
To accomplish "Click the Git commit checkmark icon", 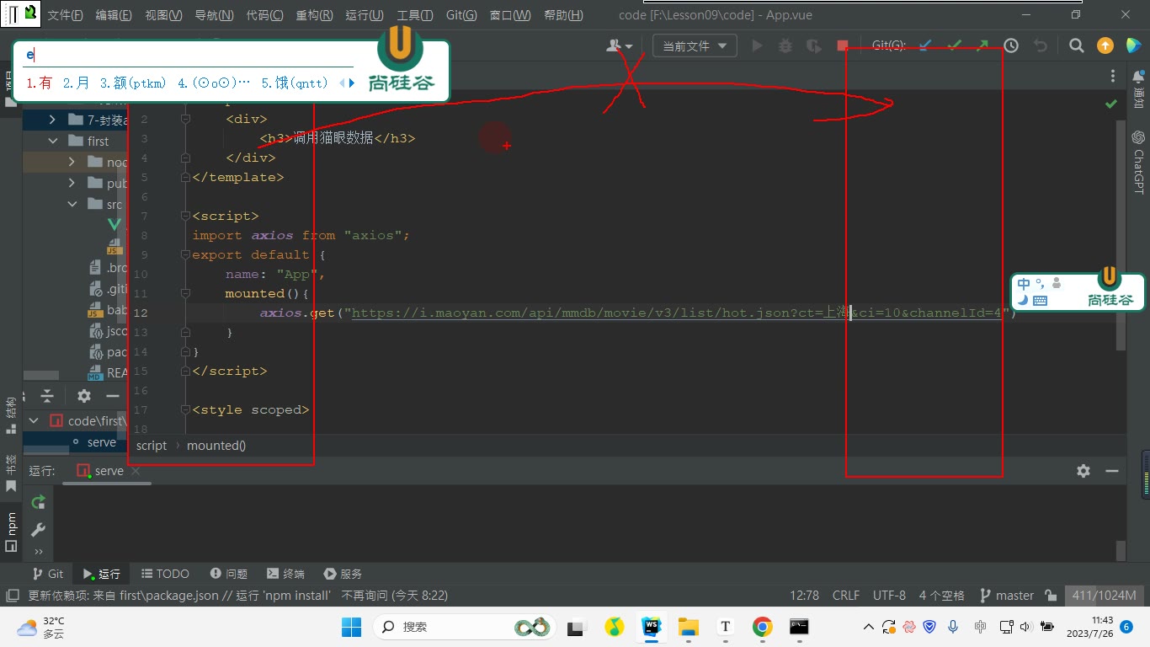I will (954, 46).
